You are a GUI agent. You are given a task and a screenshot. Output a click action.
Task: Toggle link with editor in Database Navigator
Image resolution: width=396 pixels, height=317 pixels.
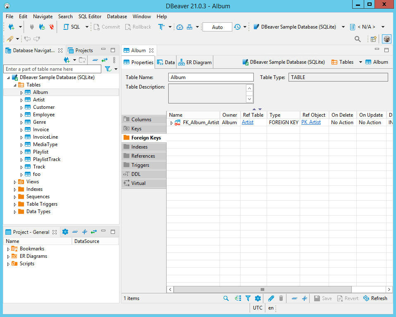coord(105,60)
